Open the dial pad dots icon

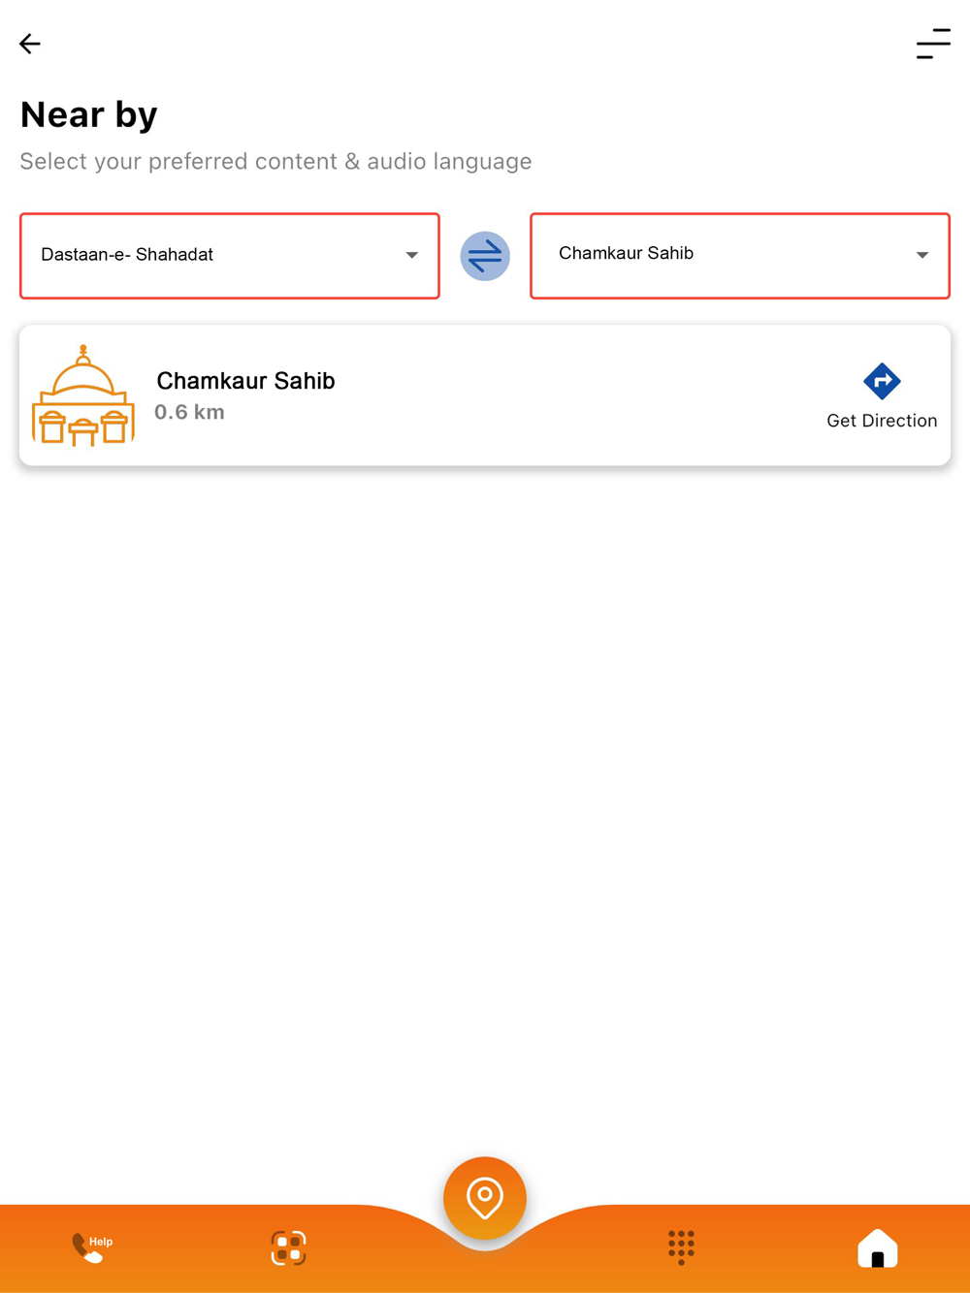[x=681, y=1247]
